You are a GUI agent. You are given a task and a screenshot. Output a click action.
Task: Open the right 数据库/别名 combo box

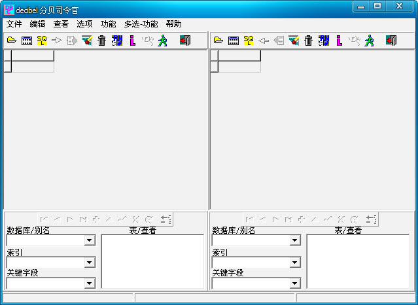(295, 241)
